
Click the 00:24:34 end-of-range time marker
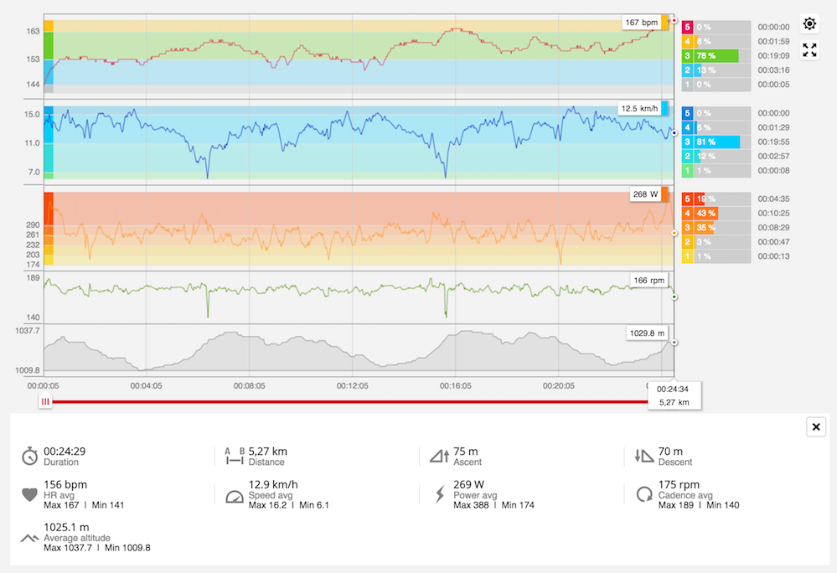[674, 390]
